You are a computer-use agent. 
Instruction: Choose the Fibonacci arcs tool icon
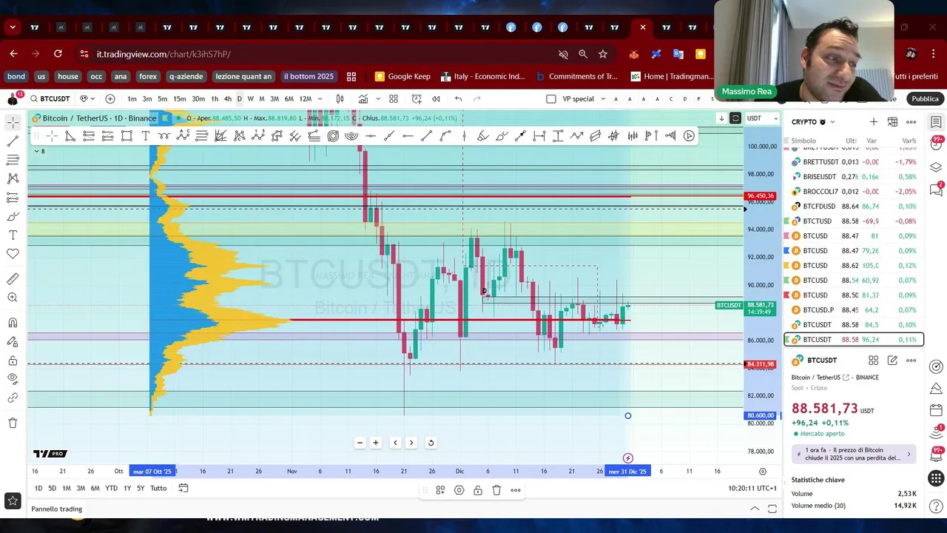[351, 135]
